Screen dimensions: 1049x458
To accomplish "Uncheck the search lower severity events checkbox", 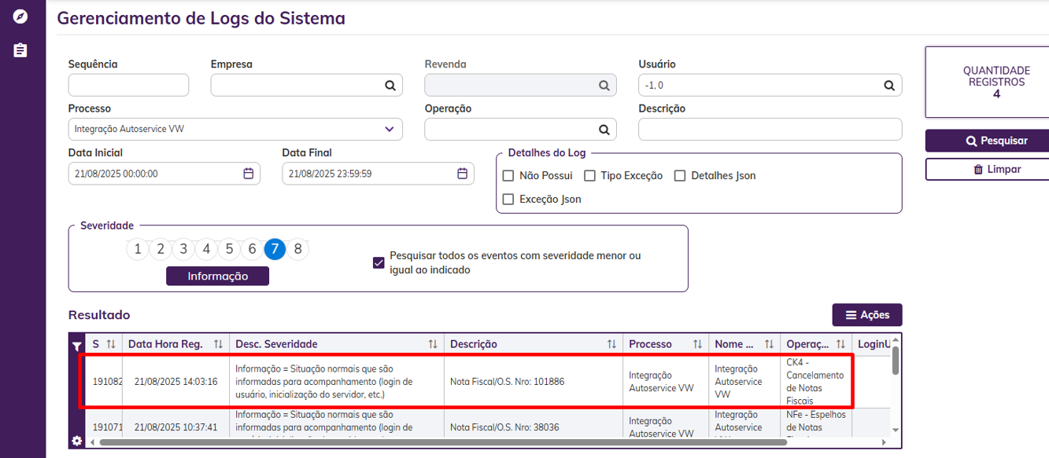I will pos(379,262).
